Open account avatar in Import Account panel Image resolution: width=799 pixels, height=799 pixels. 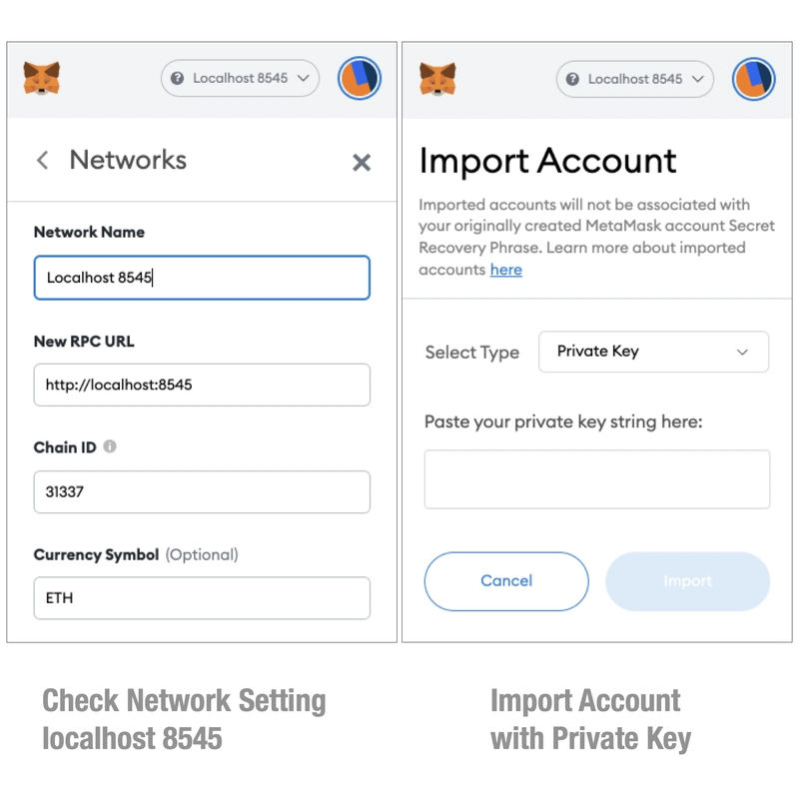[x=754, y=79]
